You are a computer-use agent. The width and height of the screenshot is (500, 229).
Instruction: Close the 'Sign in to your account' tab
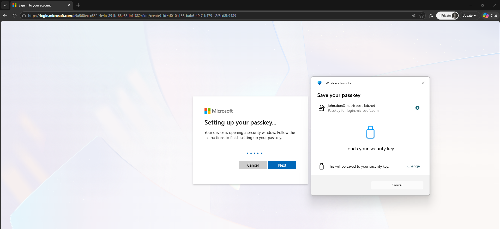69,5
